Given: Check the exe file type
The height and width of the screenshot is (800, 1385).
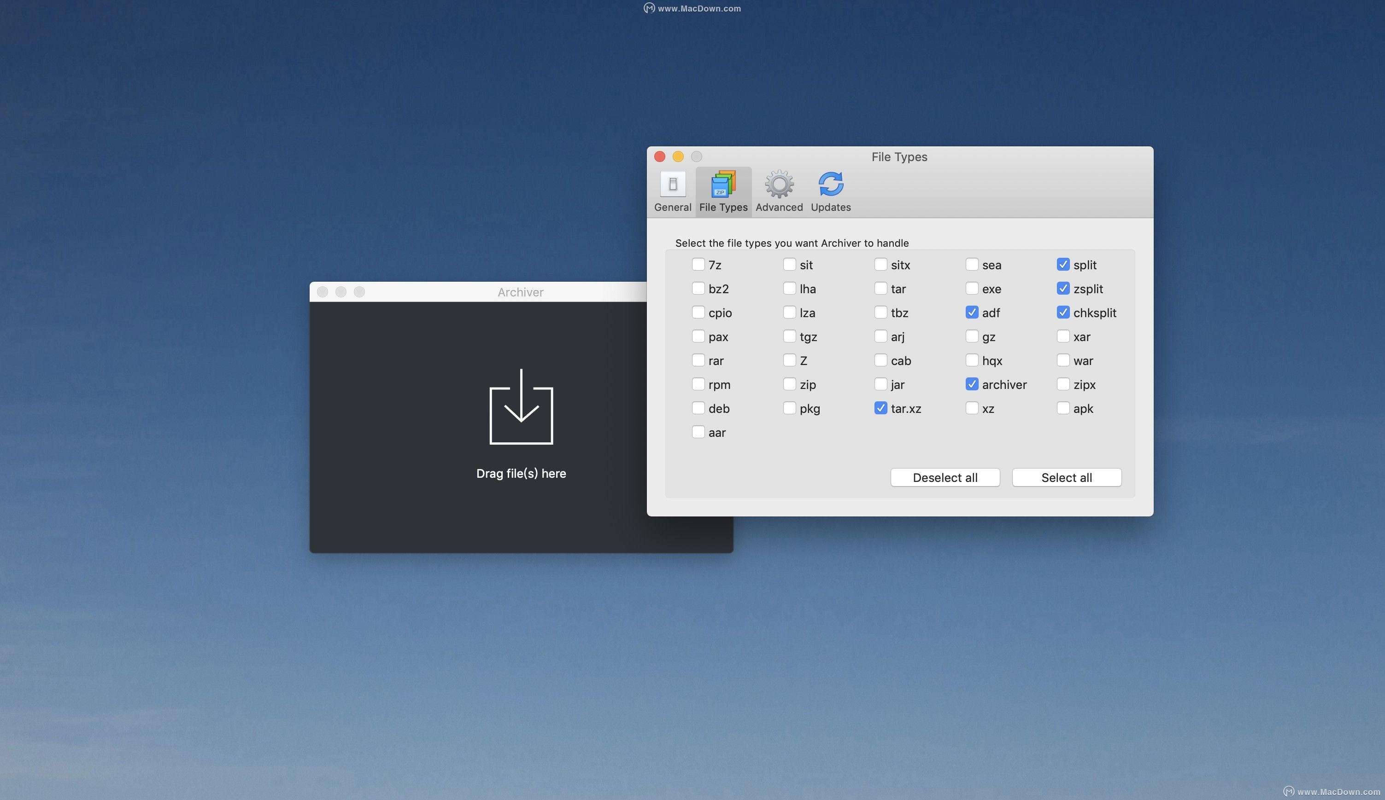Looking at the screenshot, I should 972,288.
